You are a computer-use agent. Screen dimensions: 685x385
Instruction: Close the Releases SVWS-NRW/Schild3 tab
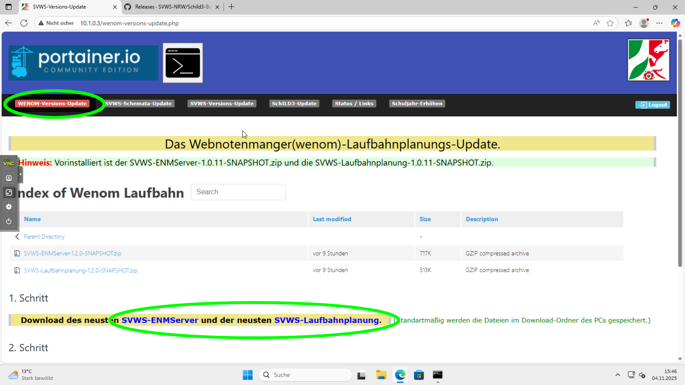(217, 7)
